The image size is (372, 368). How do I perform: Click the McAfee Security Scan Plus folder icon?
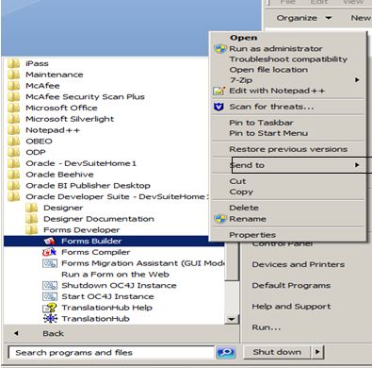click(x=14, y=96)
